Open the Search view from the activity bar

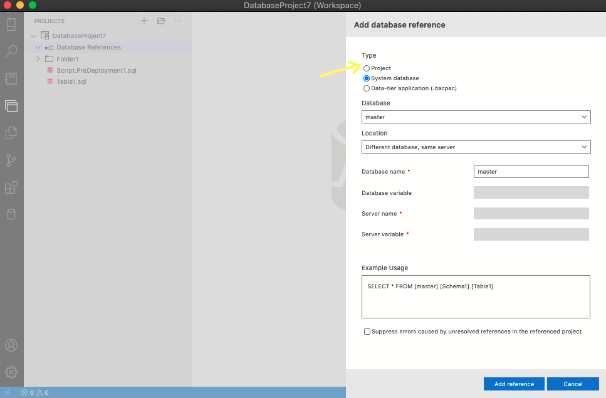11,51
